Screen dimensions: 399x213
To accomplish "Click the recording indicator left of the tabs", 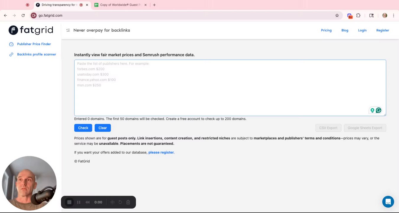I will tap(28, 5).
